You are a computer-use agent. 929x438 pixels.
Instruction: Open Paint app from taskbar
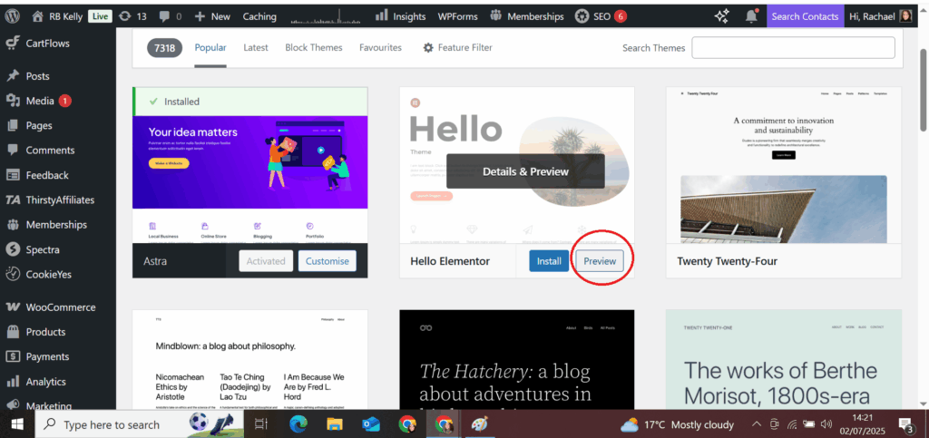point(479,424)
